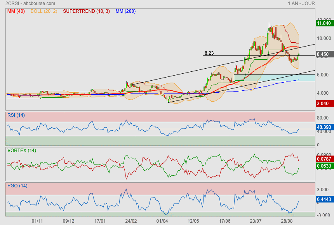Click the RSI value tag 48.393
This screenshot has height=225, width=334.
click(x=324, y=127)
